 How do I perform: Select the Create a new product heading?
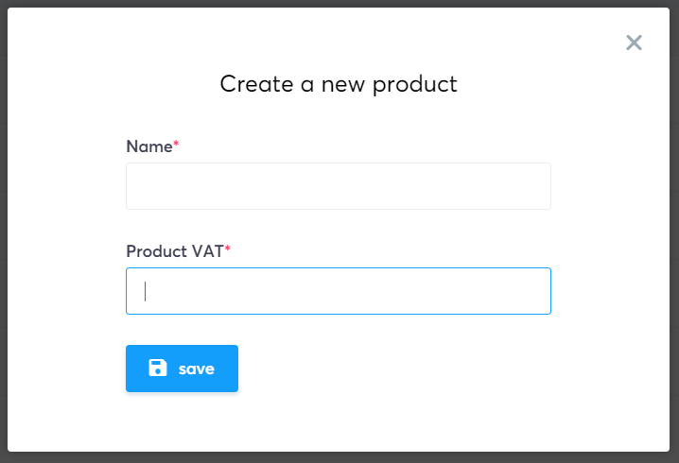tap(339, 84)
